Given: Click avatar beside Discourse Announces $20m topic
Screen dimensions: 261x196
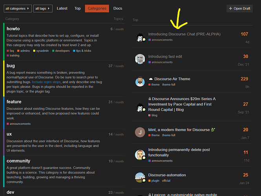Looking at the screenshot, I should [140, 107].
